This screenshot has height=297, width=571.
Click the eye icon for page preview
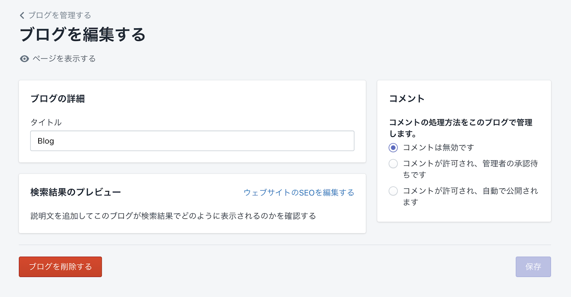[x=24, y=59]
